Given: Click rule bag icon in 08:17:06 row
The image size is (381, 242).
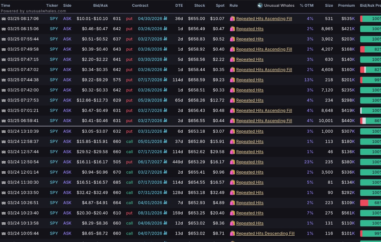Looking at the screenshot, I should click(232, 19).
